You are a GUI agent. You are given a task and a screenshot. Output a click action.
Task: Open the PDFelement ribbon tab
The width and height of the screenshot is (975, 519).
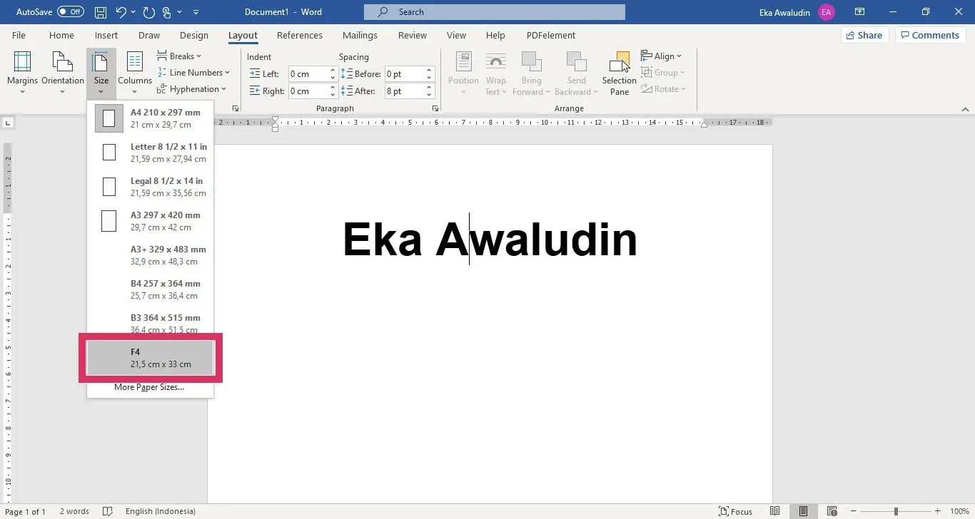click(x=550, y=35)
